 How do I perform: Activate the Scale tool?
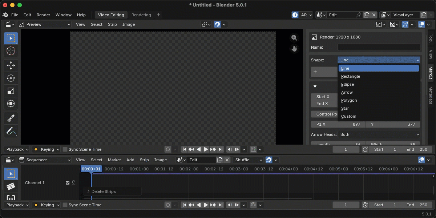(x=11, y=91)
